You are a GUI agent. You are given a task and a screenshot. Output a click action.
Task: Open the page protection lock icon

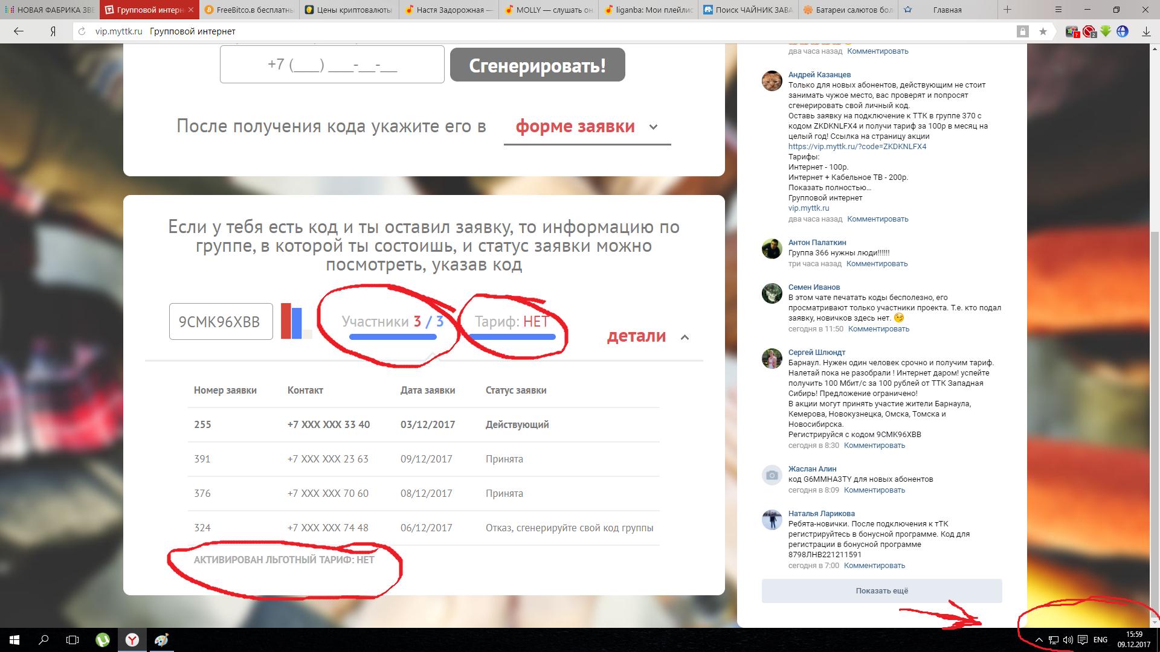[1022, 31]
